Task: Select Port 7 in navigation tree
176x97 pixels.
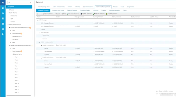Action: pos(16,75)
